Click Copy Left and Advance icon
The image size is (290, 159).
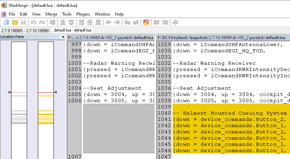pyautogui.click(x=136, y=23)
